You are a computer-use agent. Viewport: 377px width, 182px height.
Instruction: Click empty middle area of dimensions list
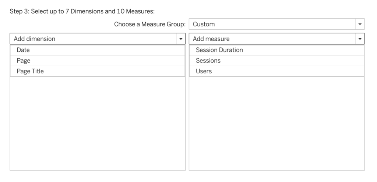98,123
